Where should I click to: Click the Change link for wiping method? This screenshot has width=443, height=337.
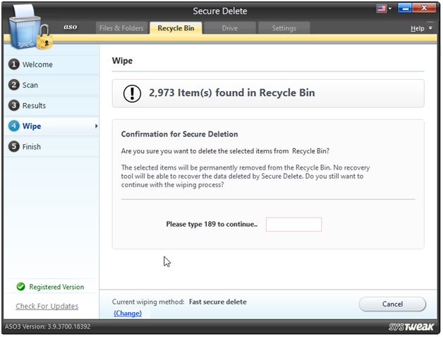[128, 313]
